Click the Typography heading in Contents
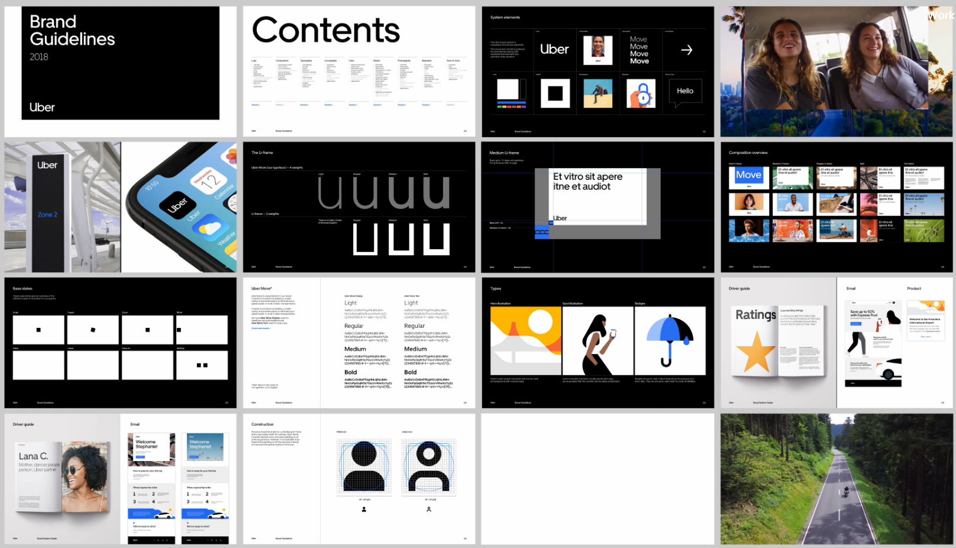The height and width of the screenshot is (548, 956). (x=306, y=60)
